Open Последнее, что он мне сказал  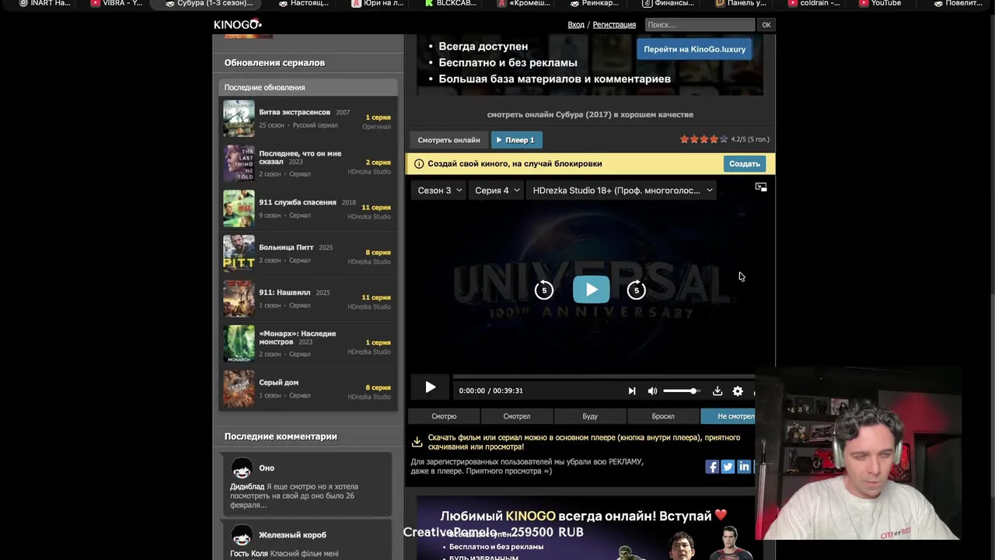click(x=300, y=157)
